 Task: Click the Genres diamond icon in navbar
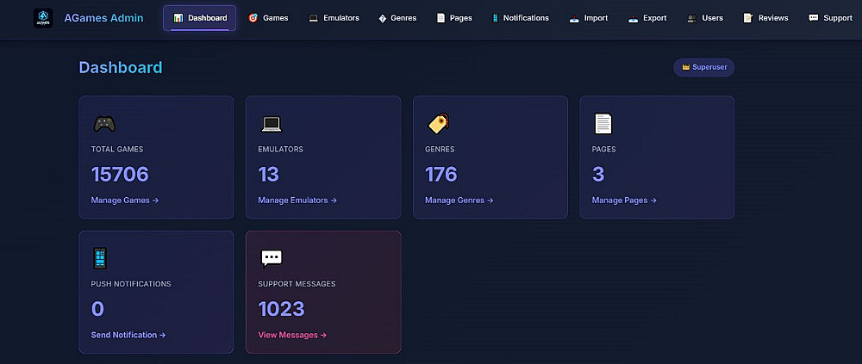(x=383, y=18)
